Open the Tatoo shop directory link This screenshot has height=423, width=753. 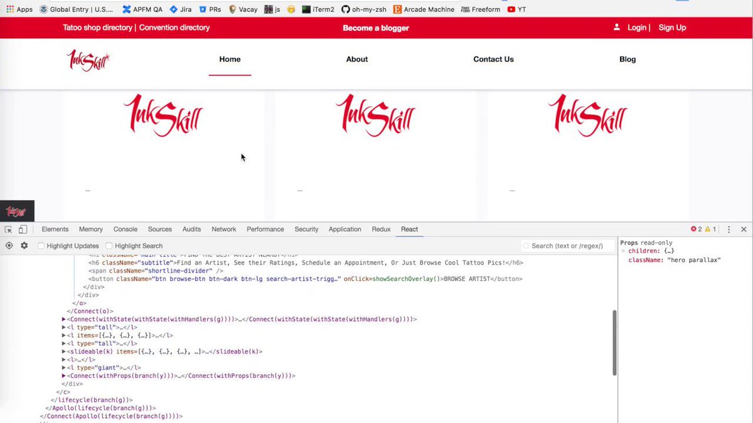97,28
